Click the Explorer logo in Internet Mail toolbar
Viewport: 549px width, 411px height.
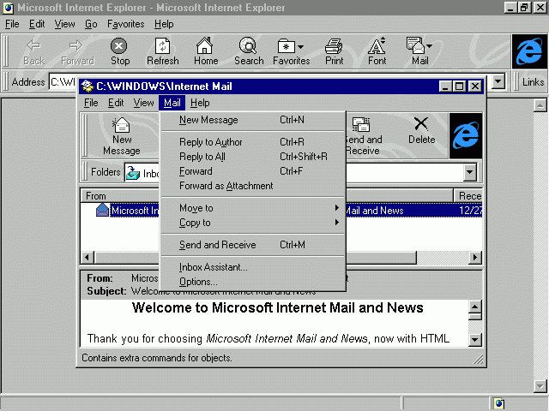pos(466,135)
